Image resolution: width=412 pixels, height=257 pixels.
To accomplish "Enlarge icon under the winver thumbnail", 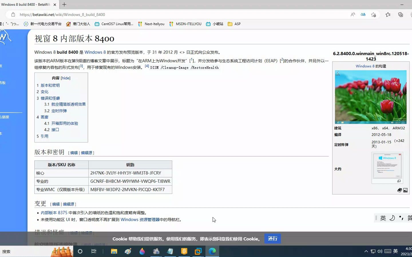I will pyautogui.click(x=399, y=181).
